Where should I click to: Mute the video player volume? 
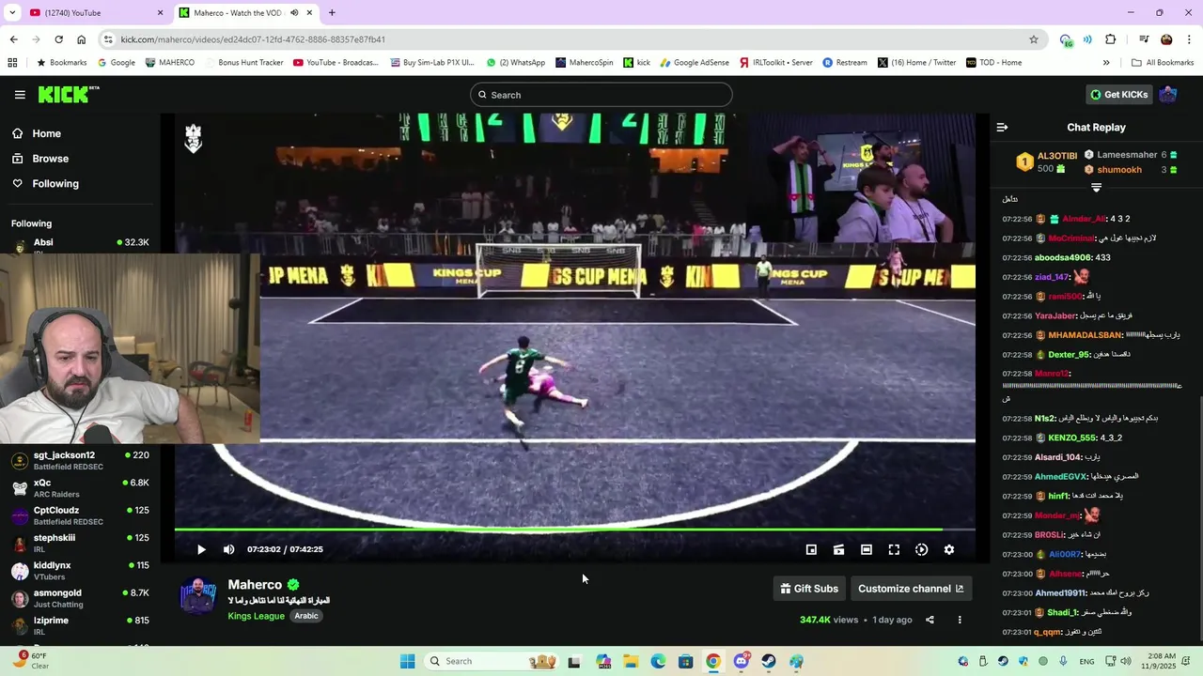[228, 549]
